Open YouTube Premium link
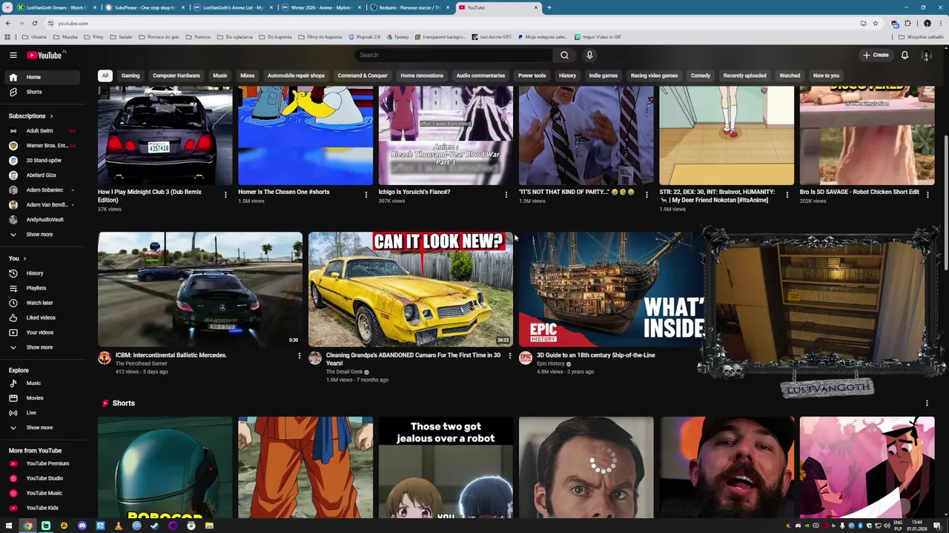Viewport: 949px width, 533px height. (x=42, y=463)
